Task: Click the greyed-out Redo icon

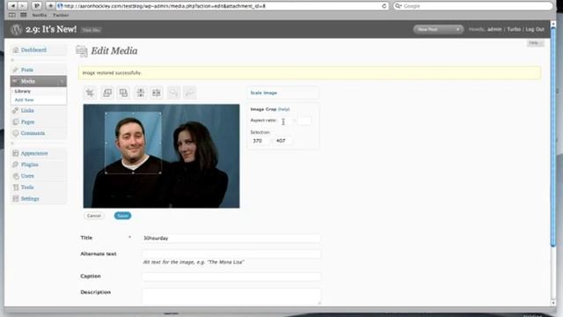Action: [x=190, y=92]
